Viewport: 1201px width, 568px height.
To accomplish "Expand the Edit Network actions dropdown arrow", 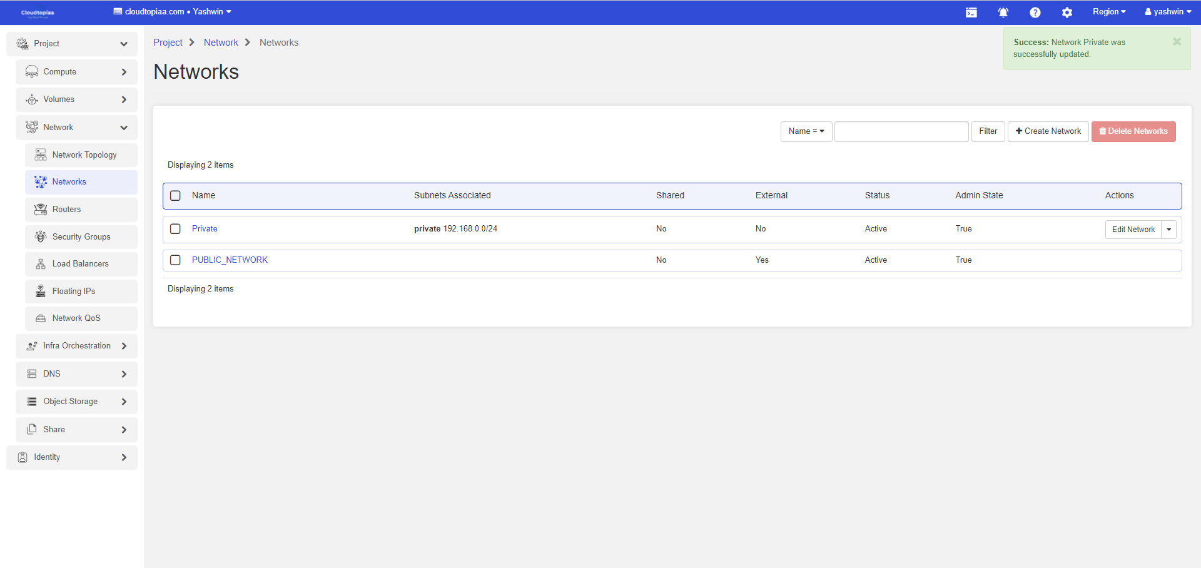I will [x=1168, y=230].
